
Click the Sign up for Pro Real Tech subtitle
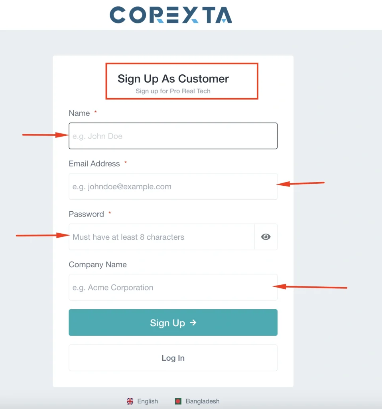(x=173, y=91)
